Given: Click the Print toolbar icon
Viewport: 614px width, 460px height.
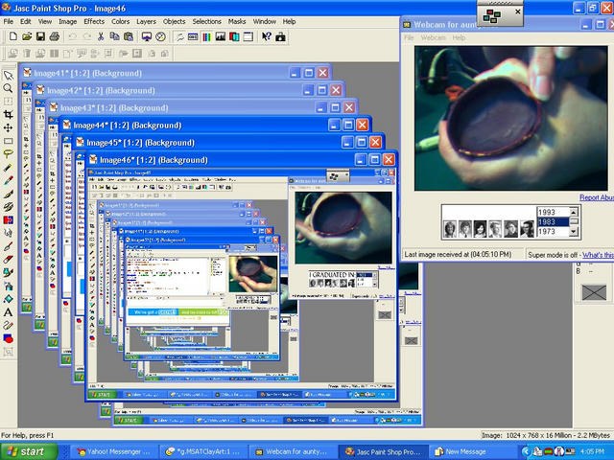Looking at the screenshot, I should click(x=55, y=36).
